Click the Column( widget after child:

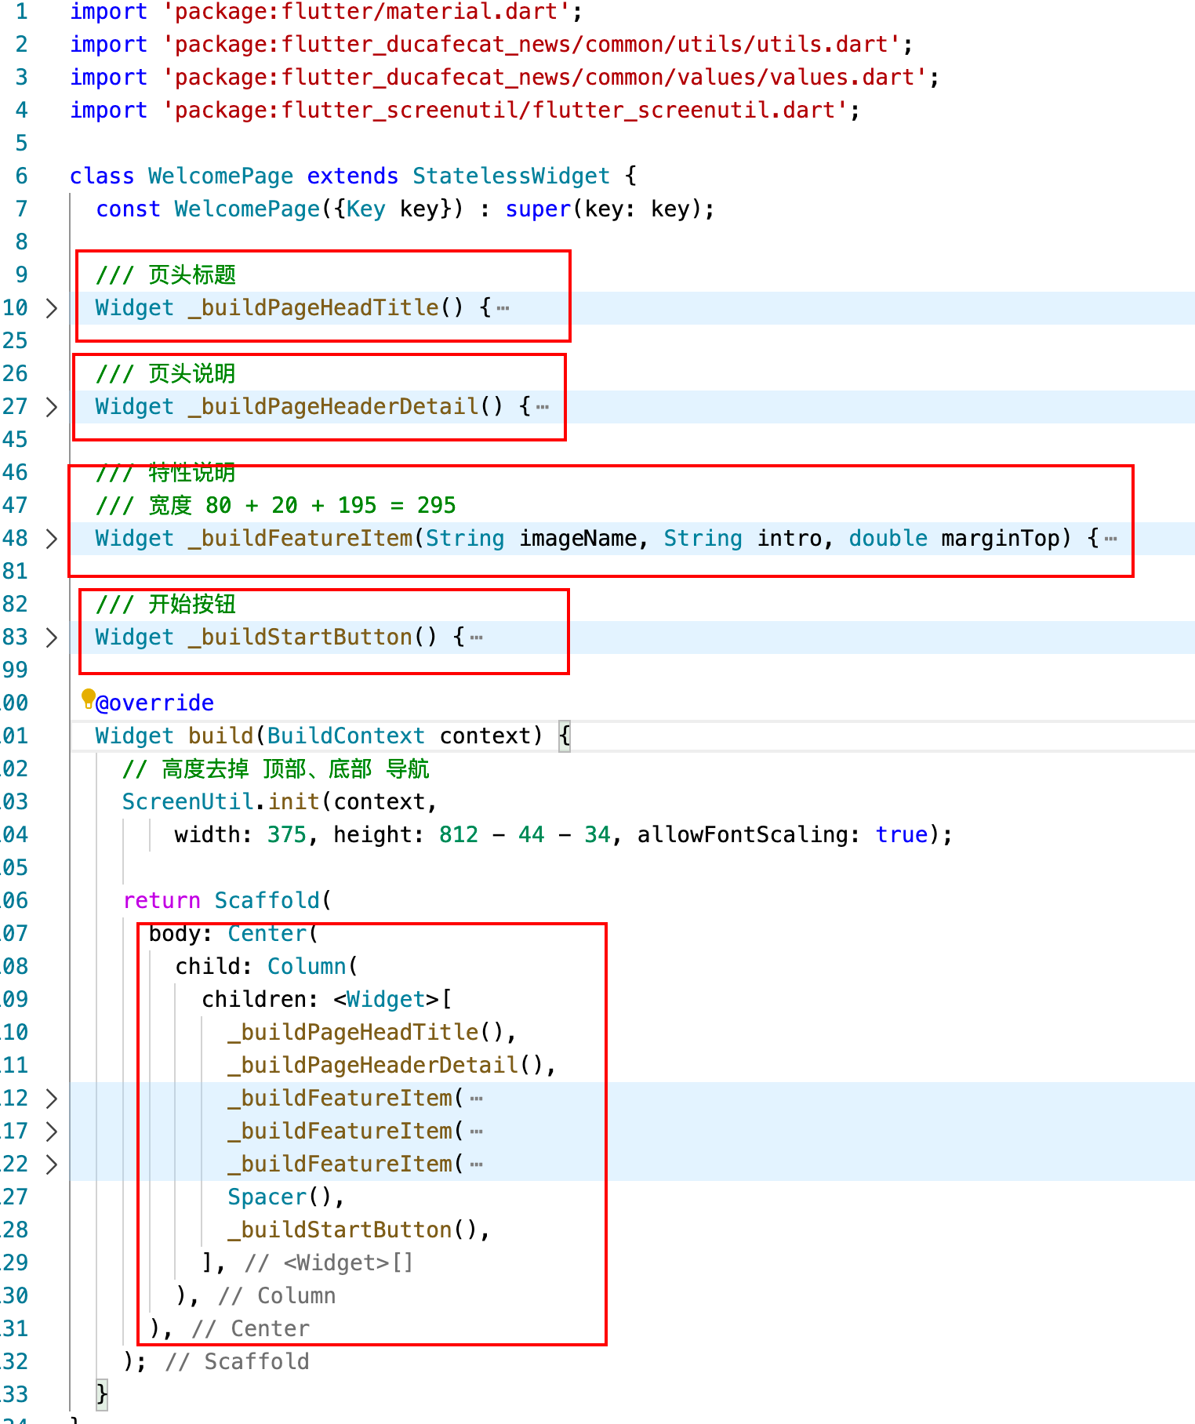point(313,967)
